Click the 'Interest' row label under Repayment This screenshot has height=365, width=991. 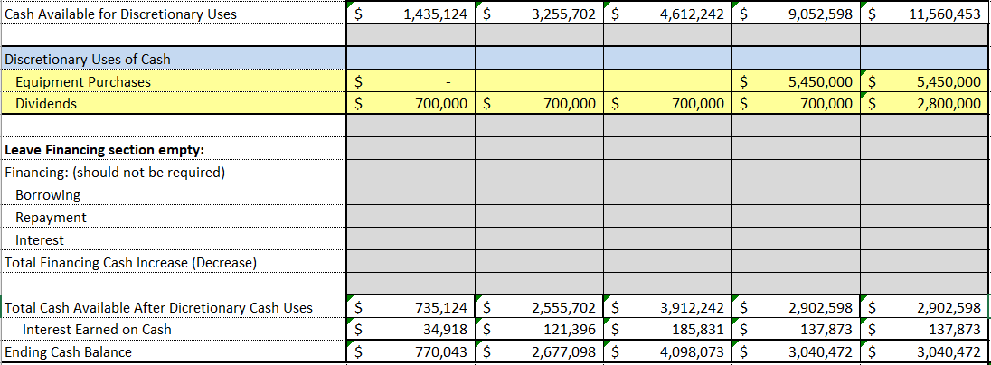[174, 240]
